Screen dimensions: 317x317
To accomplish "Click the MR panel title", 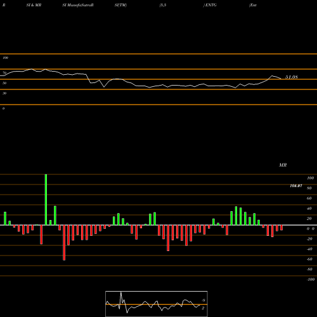I will click(283, 165).
